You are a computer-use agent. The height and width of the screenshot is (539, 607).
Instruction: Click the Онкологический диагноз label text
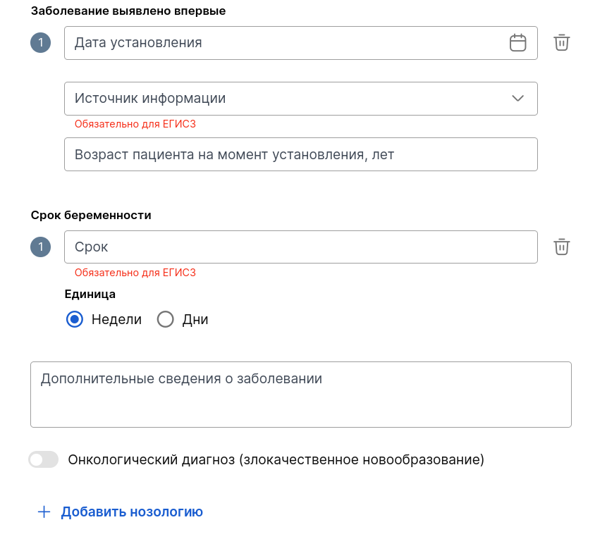(x=276, y=459)
